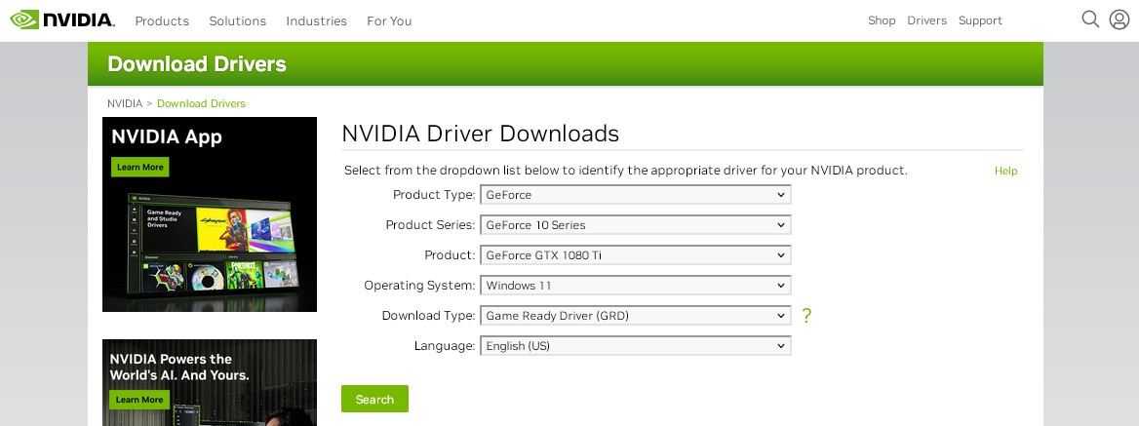Click the Product Series label

[x=431, y=225]
